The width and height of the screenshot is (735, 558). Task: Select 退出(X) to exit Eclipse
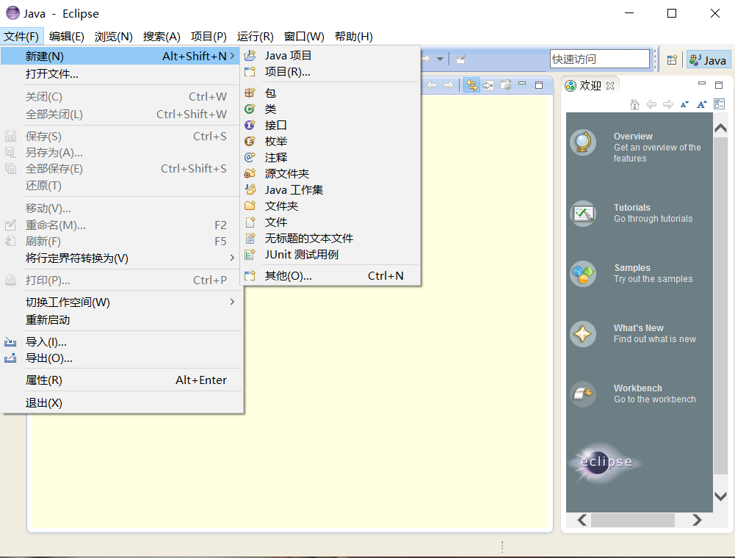(x=122, y=403)
